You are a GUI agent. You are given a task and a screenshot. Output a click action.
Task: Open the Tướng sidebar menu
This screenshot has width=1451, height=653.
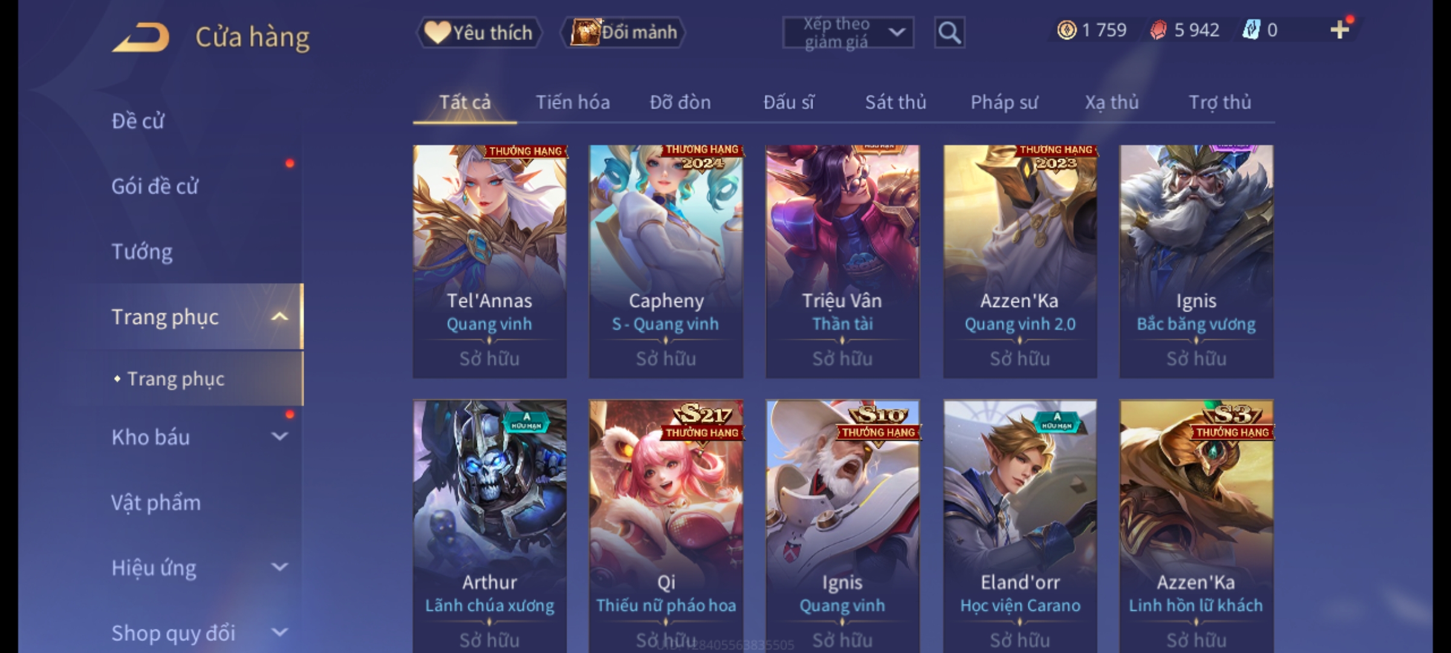[142, 251]
